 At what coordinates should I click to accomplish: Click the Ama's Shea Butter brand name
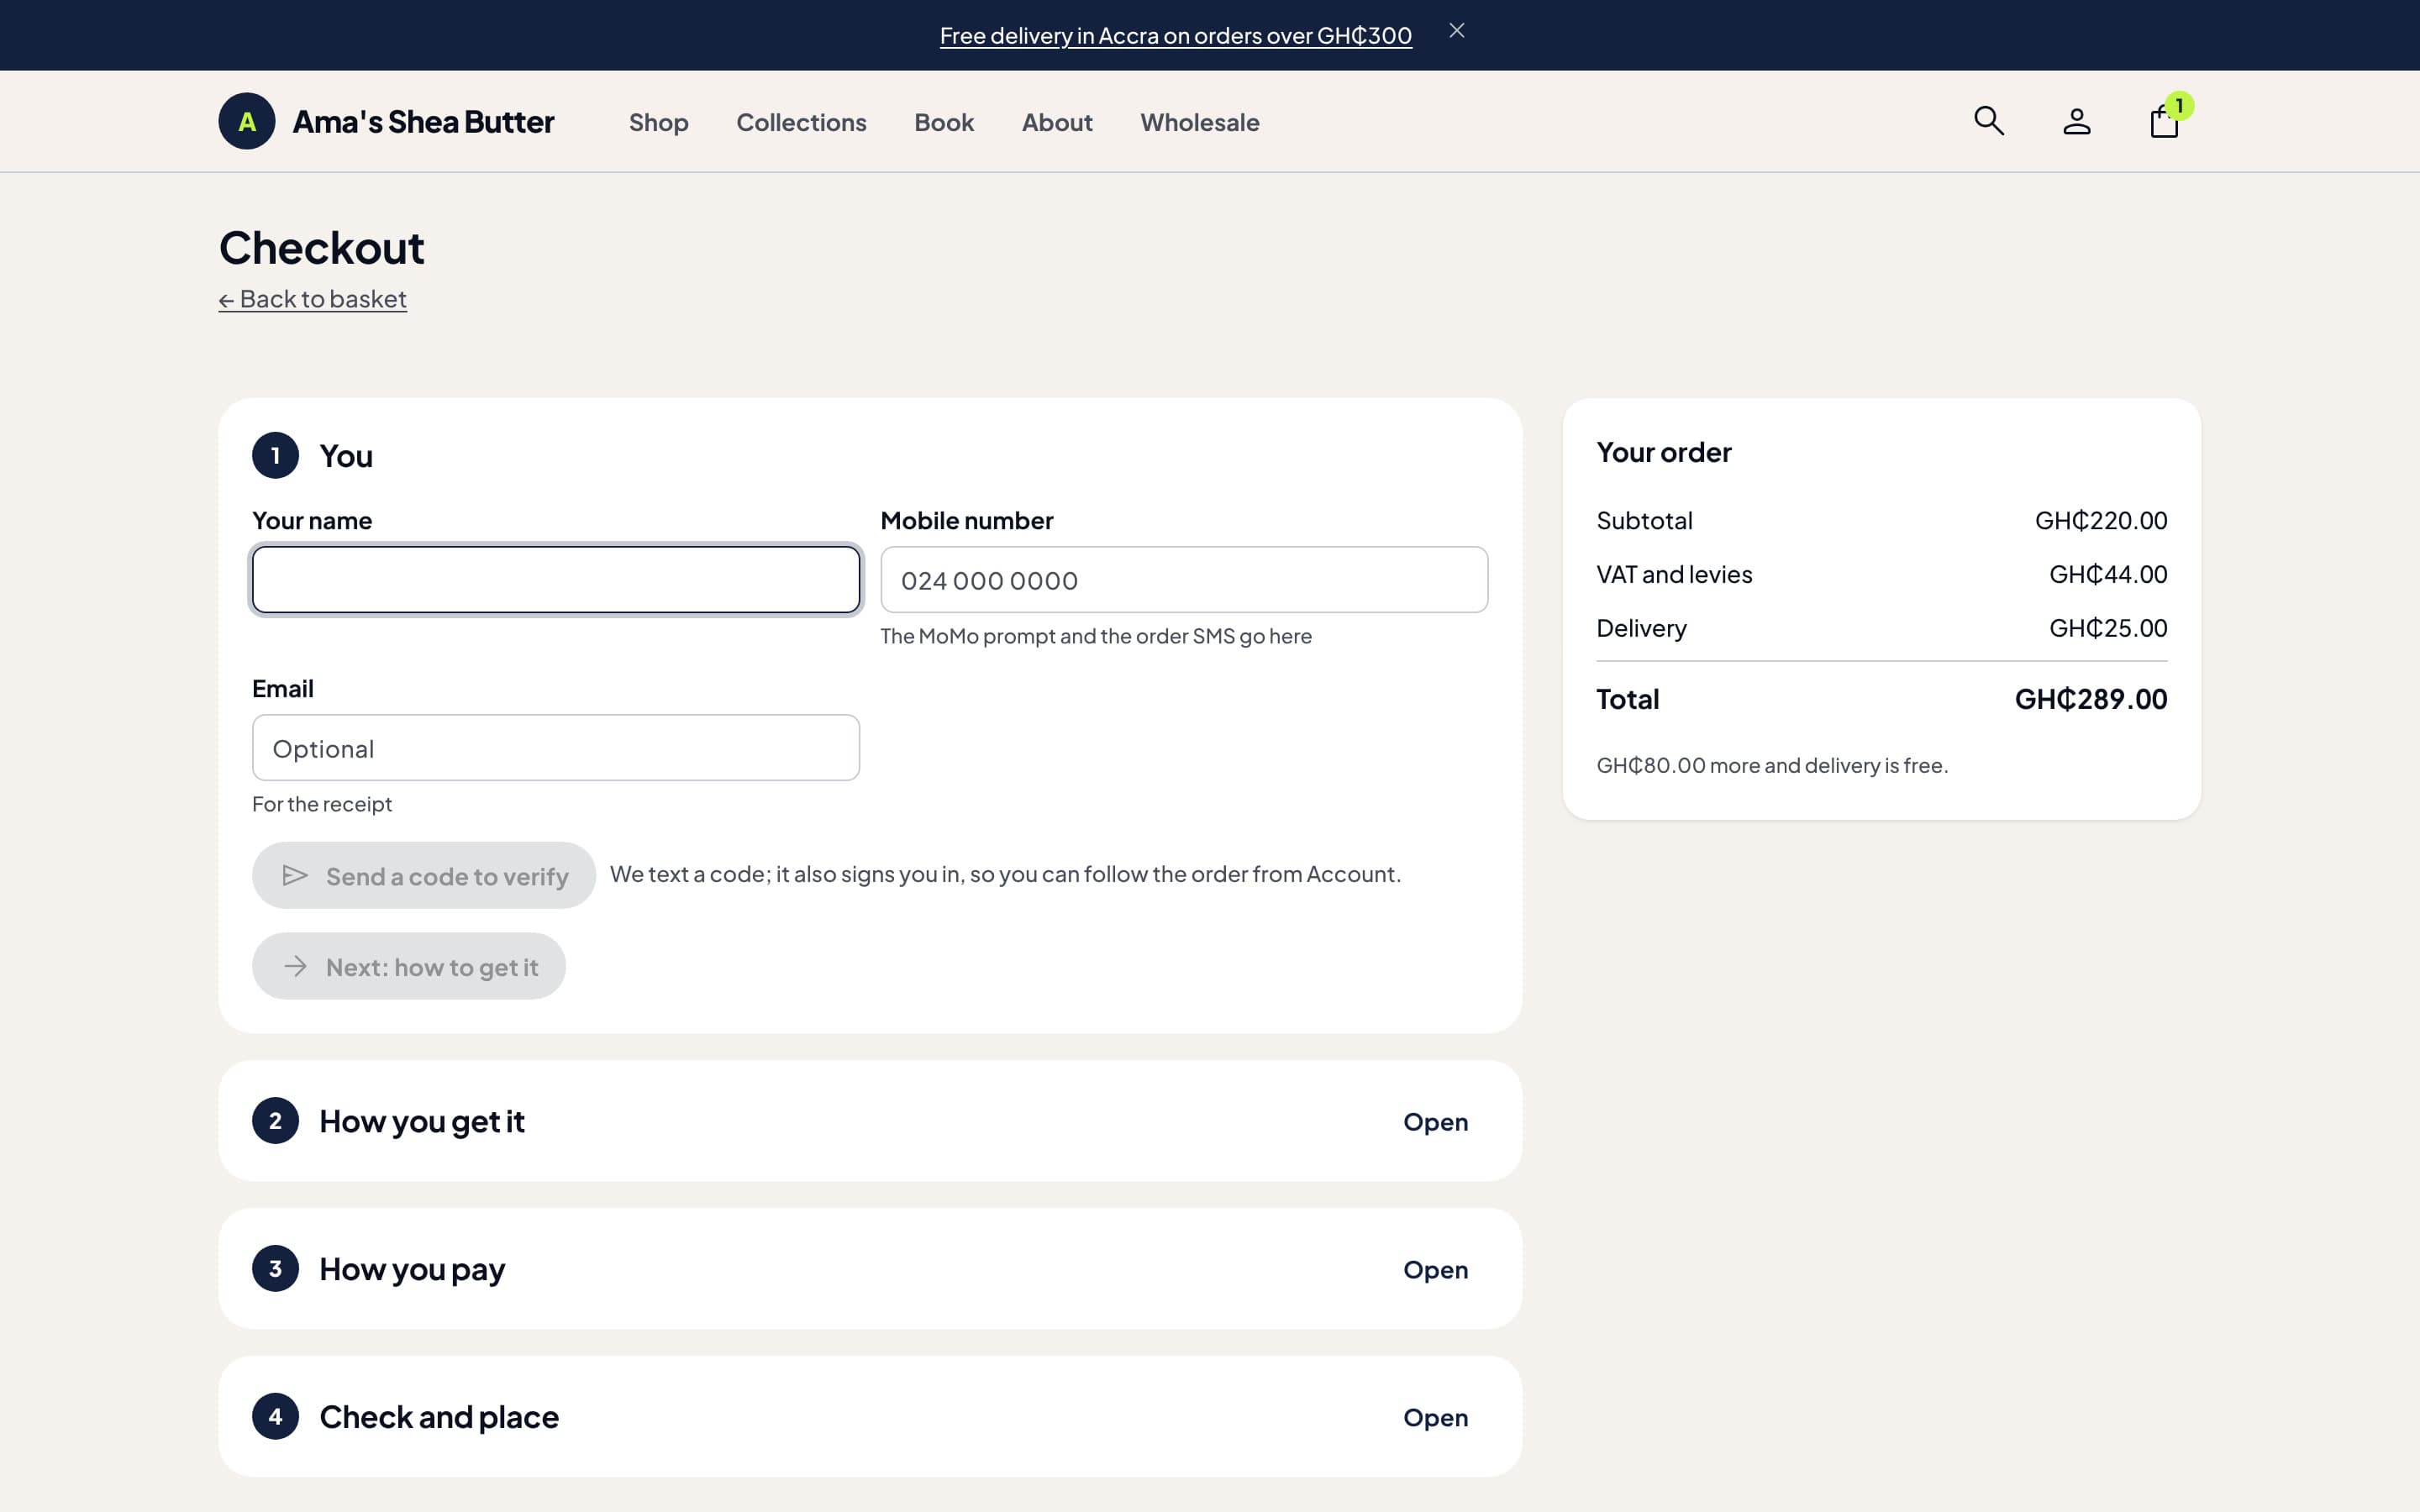tap(423, 122)
